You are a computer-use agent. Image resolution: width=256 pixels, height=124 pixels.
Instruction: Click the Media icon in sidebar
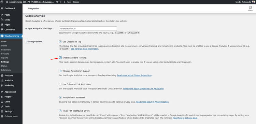pyautogui.click(x=2, y=20)
